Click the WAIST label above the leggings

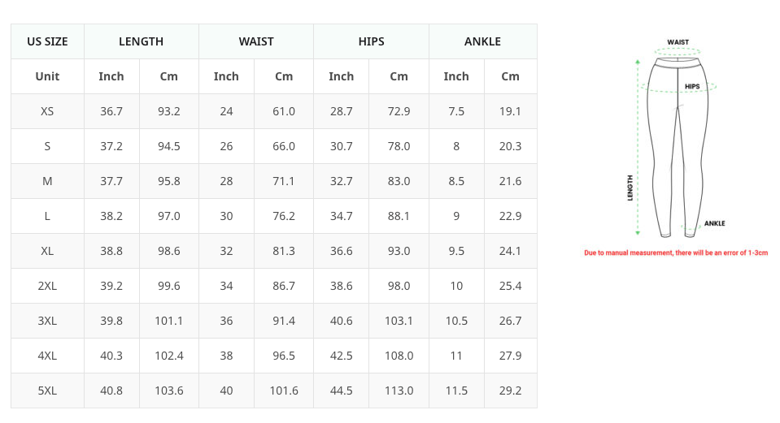[678, 42]
